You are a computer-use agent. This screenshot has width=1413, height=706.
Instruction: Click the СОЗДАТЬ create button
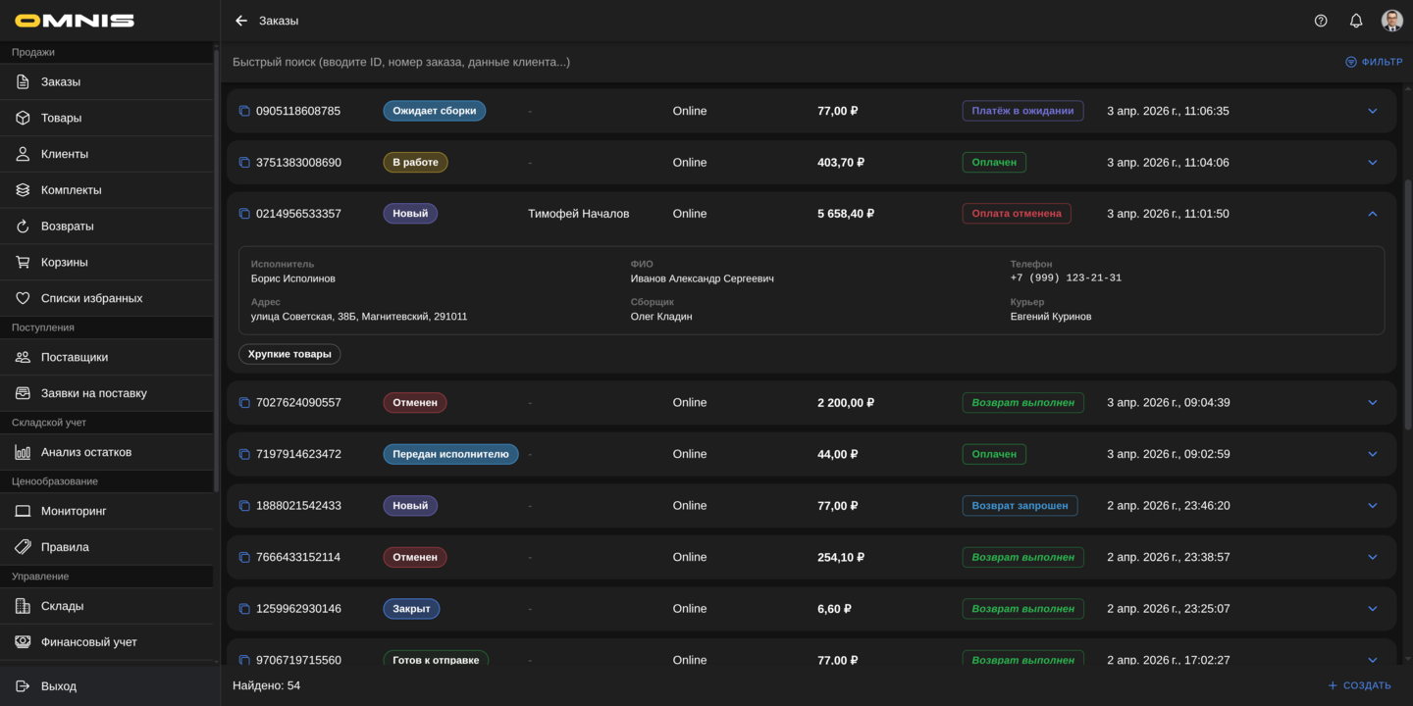pyautogui.click(x=1359, y=685)
